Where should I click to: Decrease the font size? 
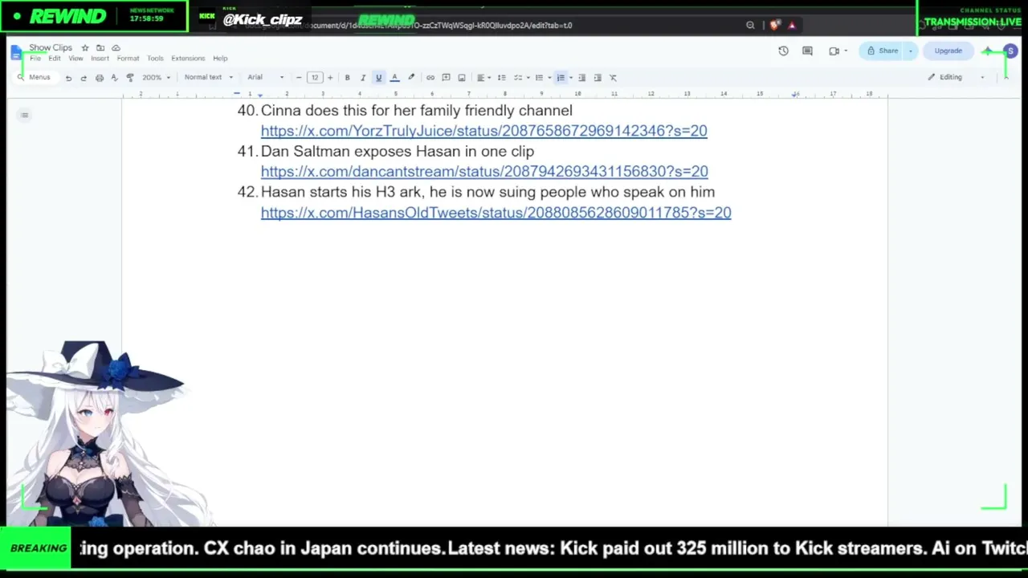click(299, 78)
